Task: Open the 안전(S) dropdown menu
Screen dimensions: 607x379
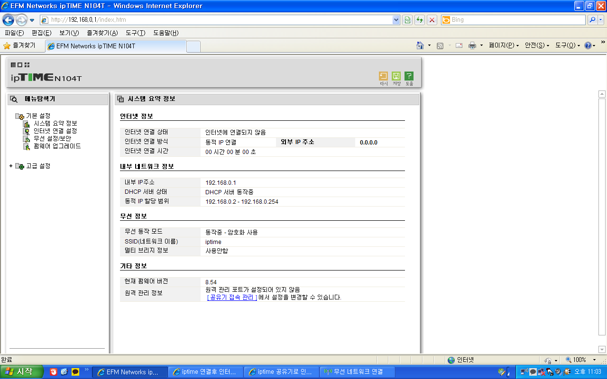Action: pos(537,45)
